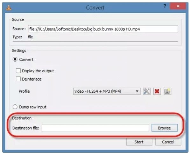Open the question mark help button
Screen dimensions: 190x153
[165, 6]
